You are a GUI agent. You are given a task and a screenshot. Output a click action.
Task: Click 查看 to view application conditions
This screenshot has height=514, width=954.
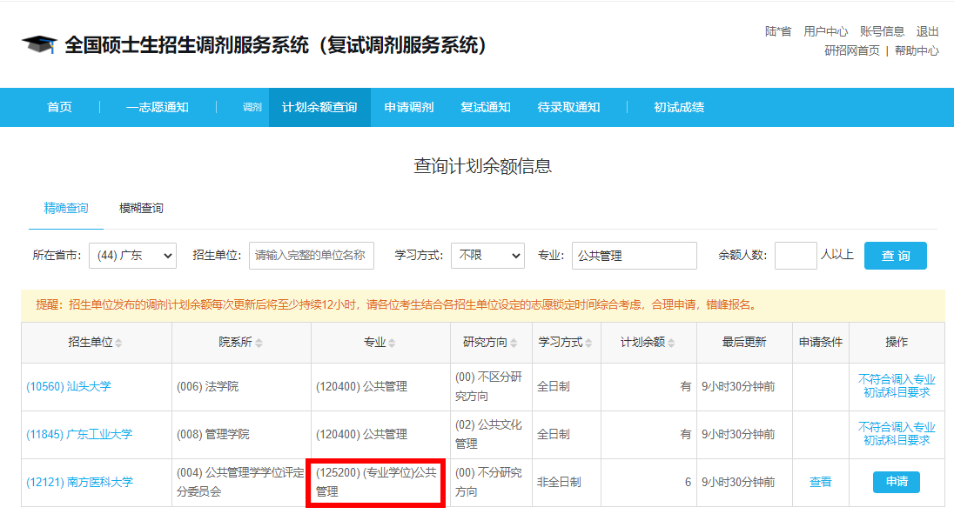point(819,482)
